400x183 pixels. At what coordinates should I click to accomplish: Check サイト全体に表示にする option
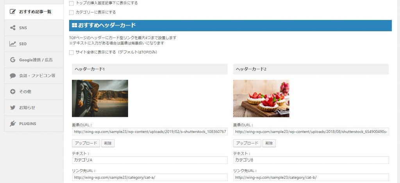(x=71, y=52)
